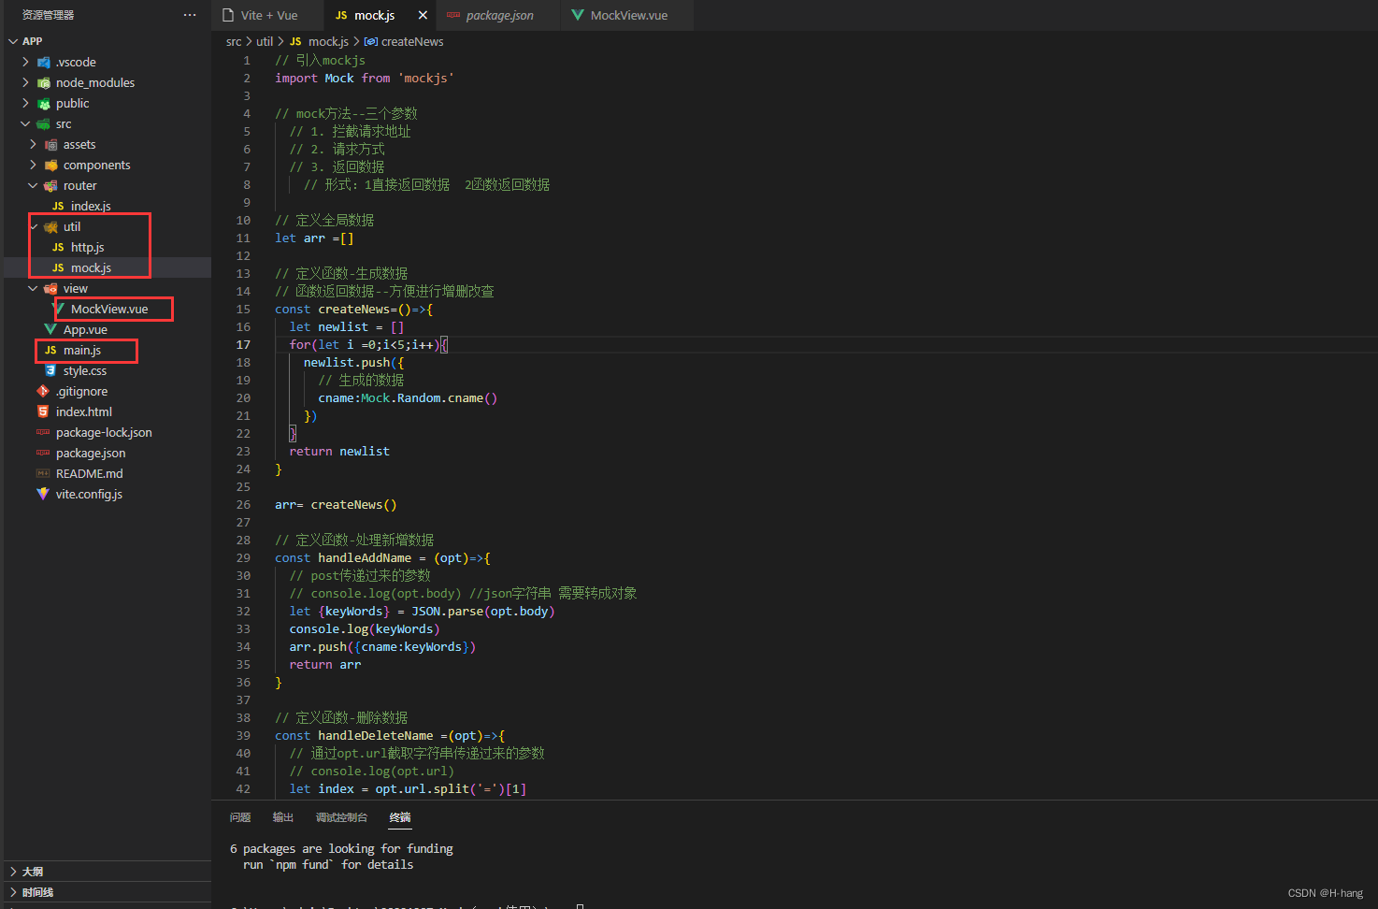Open MockView.vue from the view folder
The width and height of the screenshot is (1378, 909).
109,309
